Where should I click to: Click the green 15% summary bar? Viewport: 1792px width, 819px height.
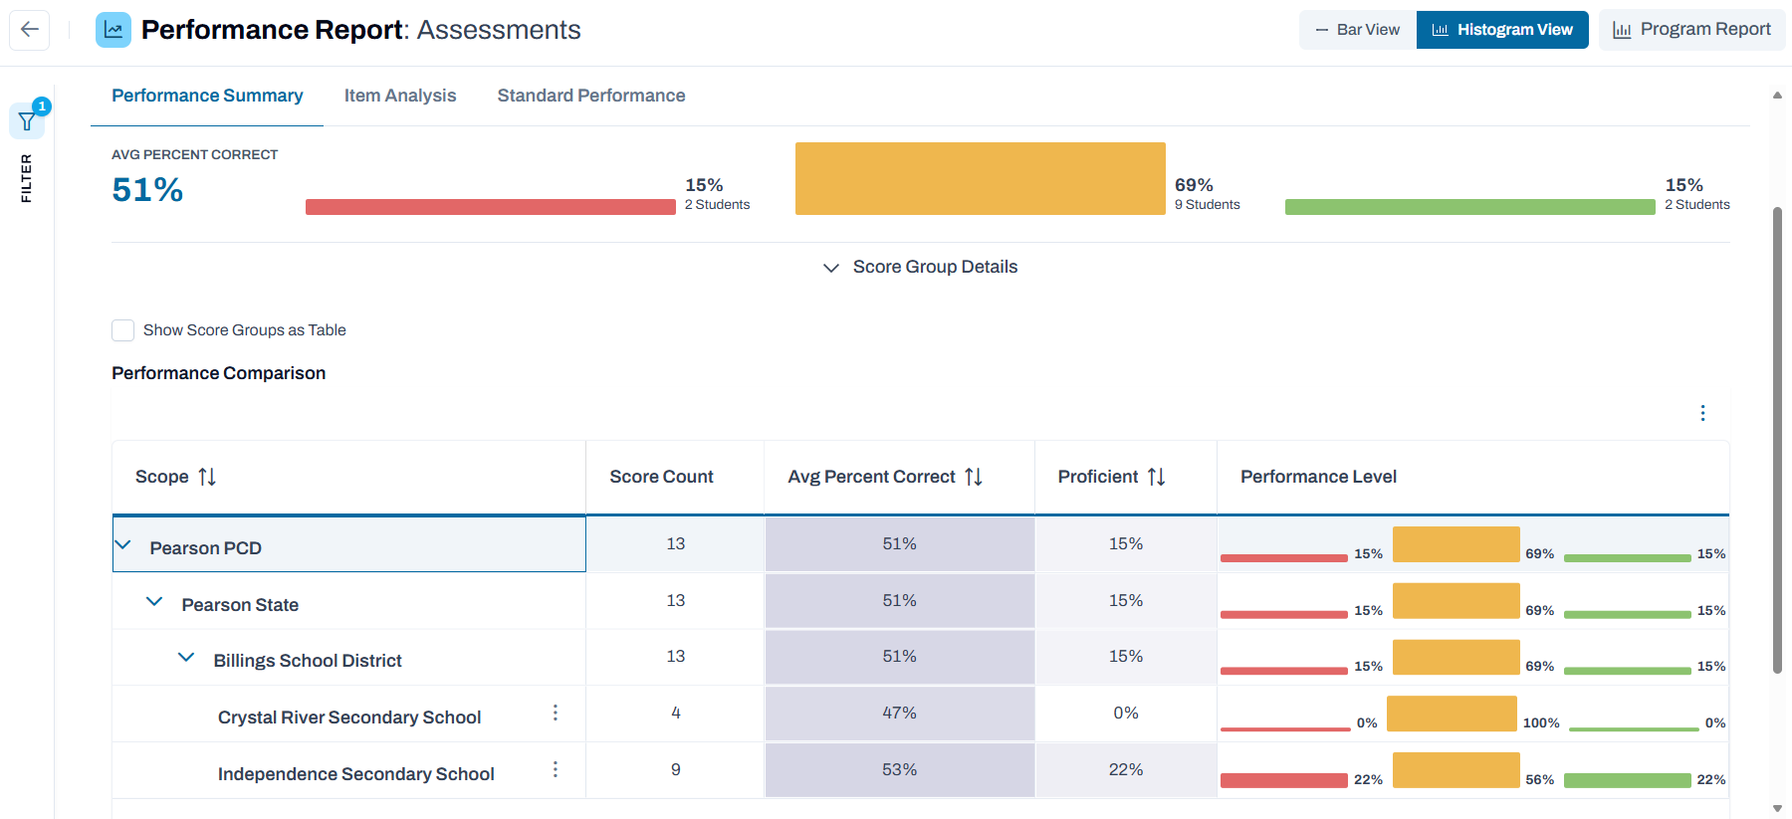[1470, 207]
